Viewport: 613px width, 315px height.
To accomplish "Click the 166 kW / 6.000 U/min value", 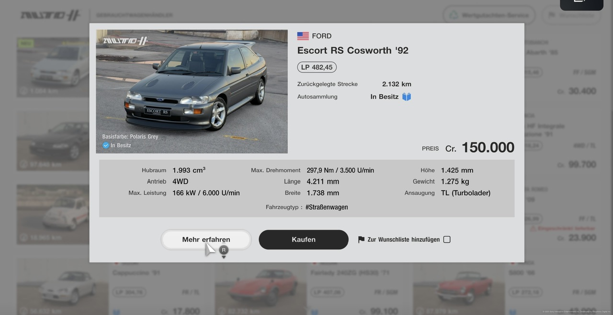I will tap(206, 193).
